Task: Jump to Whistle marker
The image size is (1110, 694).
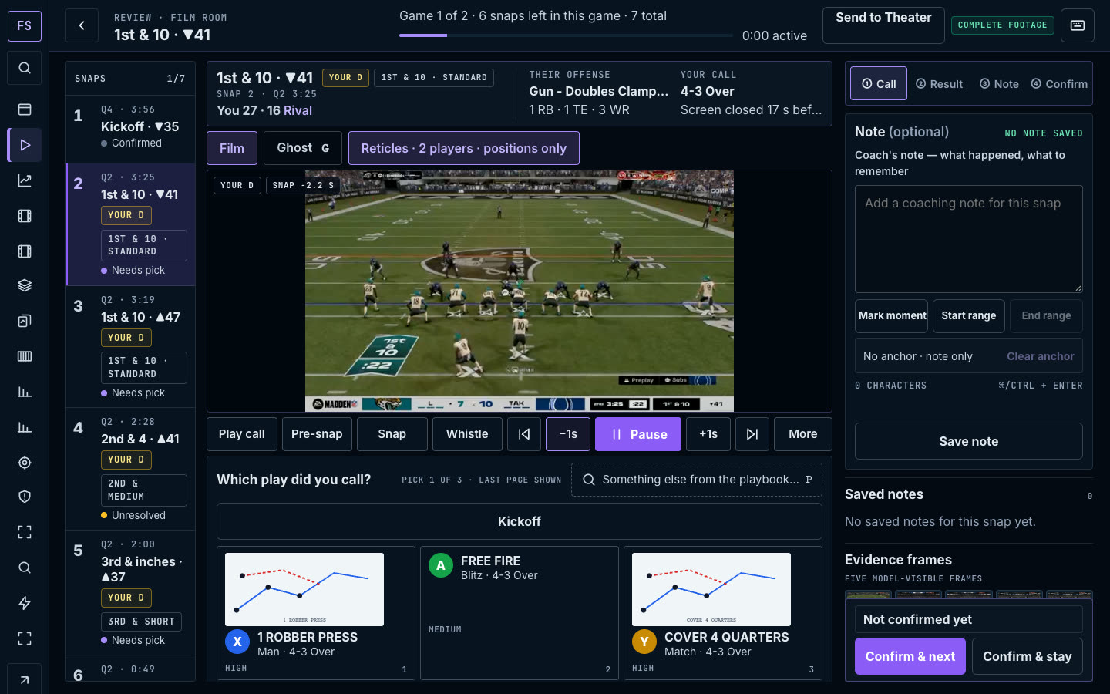Action: [x=467, y=434]
